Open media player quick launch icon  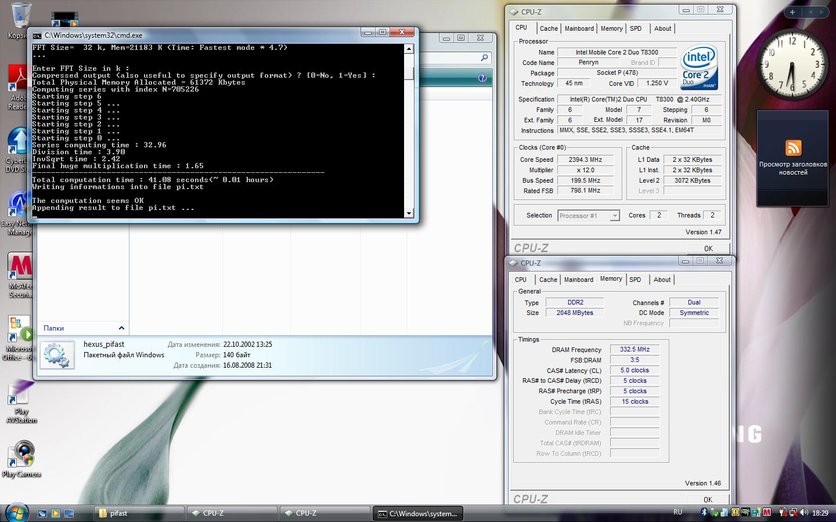click(x=56, y=513)
